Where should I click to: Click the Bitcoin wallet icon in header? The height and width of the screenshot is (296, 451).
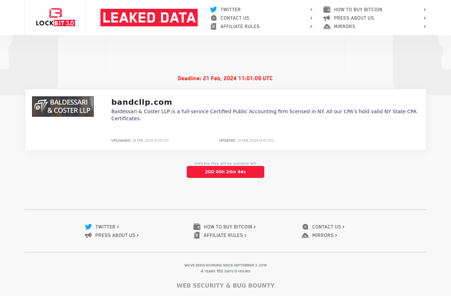pyautogui.click(x=327, y=9)
